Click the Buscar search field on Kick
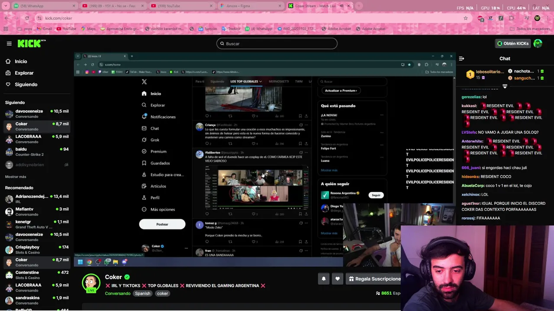 point(277,44)
